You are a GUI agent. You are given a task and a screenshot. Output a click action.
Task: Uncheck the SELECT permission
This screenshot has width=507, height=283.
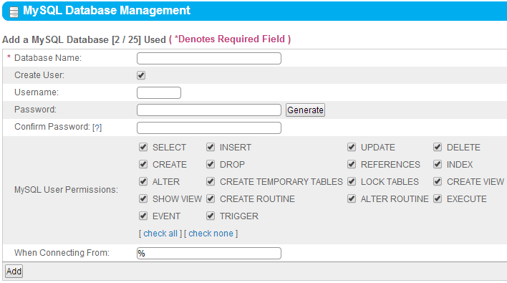(x=143, y=147)
